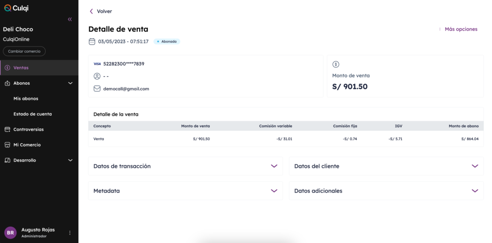
Task: Click the Deli Choco merchant name
Action: (18, 29)
